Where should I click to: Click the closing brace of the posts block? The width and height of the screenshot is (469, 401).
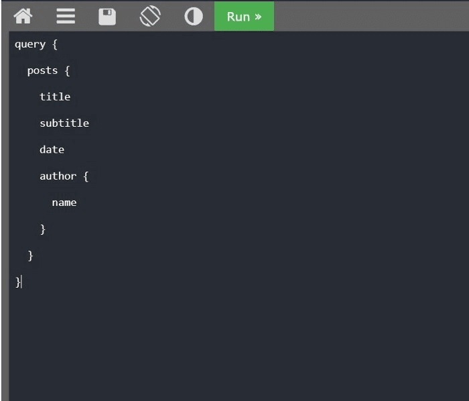30,255
